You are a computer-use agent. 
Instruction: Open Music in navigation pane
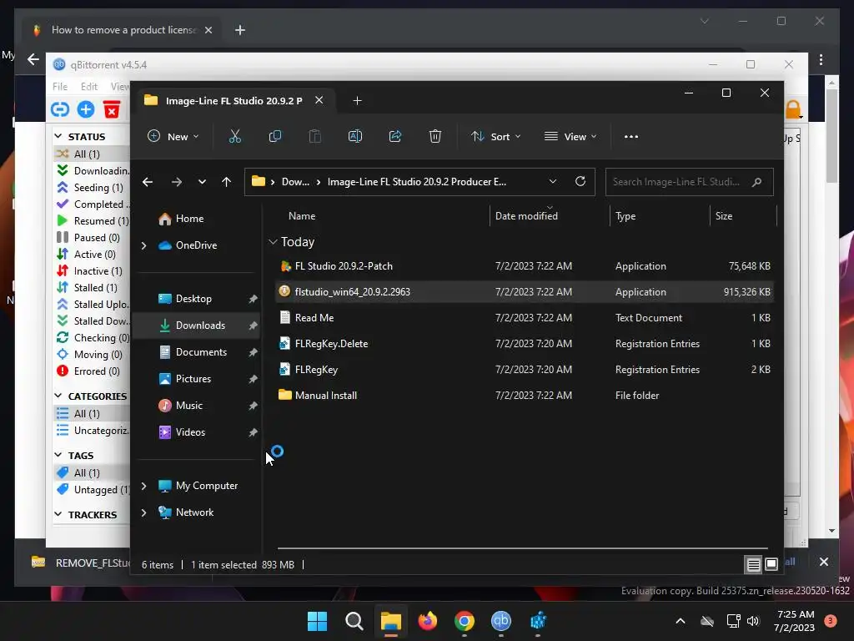pyautogui.click(x=189, y=406)
